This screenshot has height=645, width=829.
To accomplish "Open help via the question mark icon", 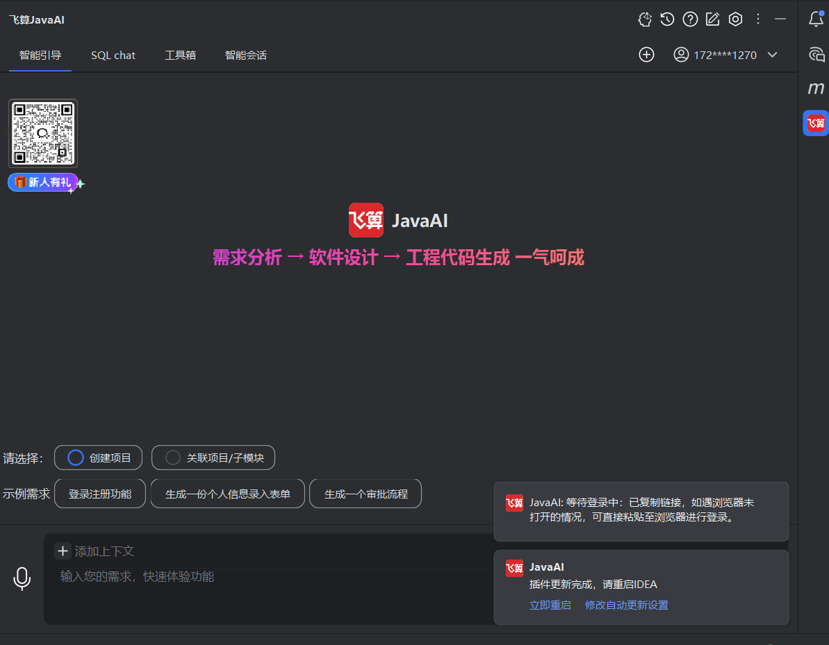I will [x=690, y=19].
